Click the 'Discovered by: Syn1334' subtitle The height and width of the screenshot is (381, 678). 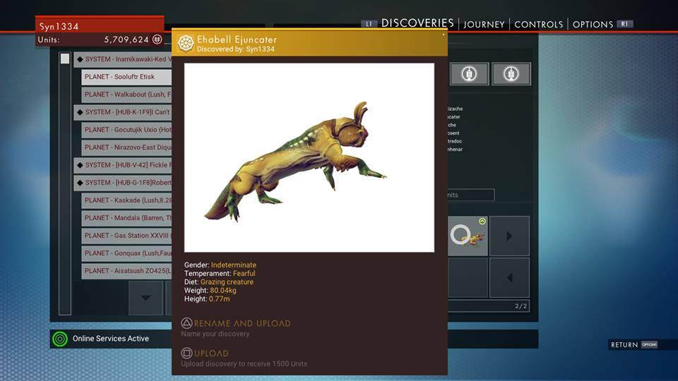[236, 49]
